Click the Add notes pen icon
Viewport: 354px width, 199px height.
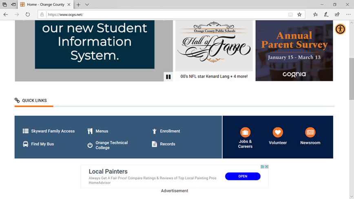coord(326,15)
